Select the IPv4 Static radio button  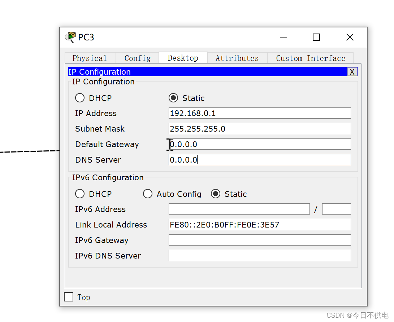coord(173,98)
